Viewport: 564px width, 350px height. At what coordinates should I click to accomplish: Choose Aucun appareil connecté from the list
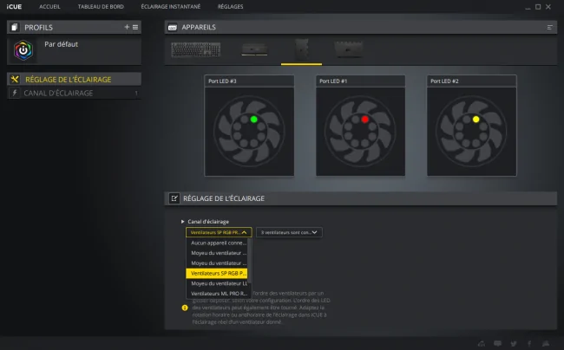coord(217,243)
